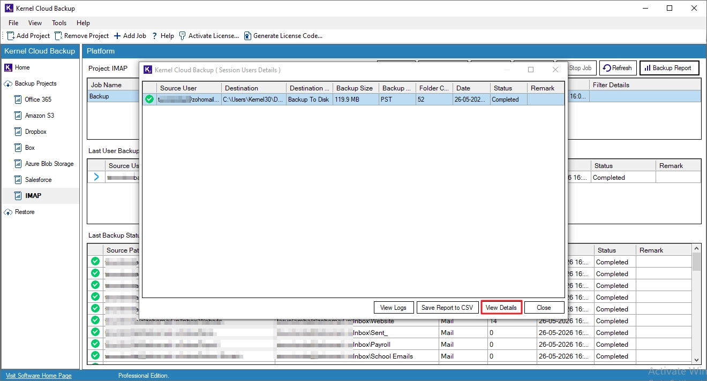707x381 pixels.
Task: Click green check icon of Inbox\Payroll row
Action: pyautogui.click(x=95, y=344)
